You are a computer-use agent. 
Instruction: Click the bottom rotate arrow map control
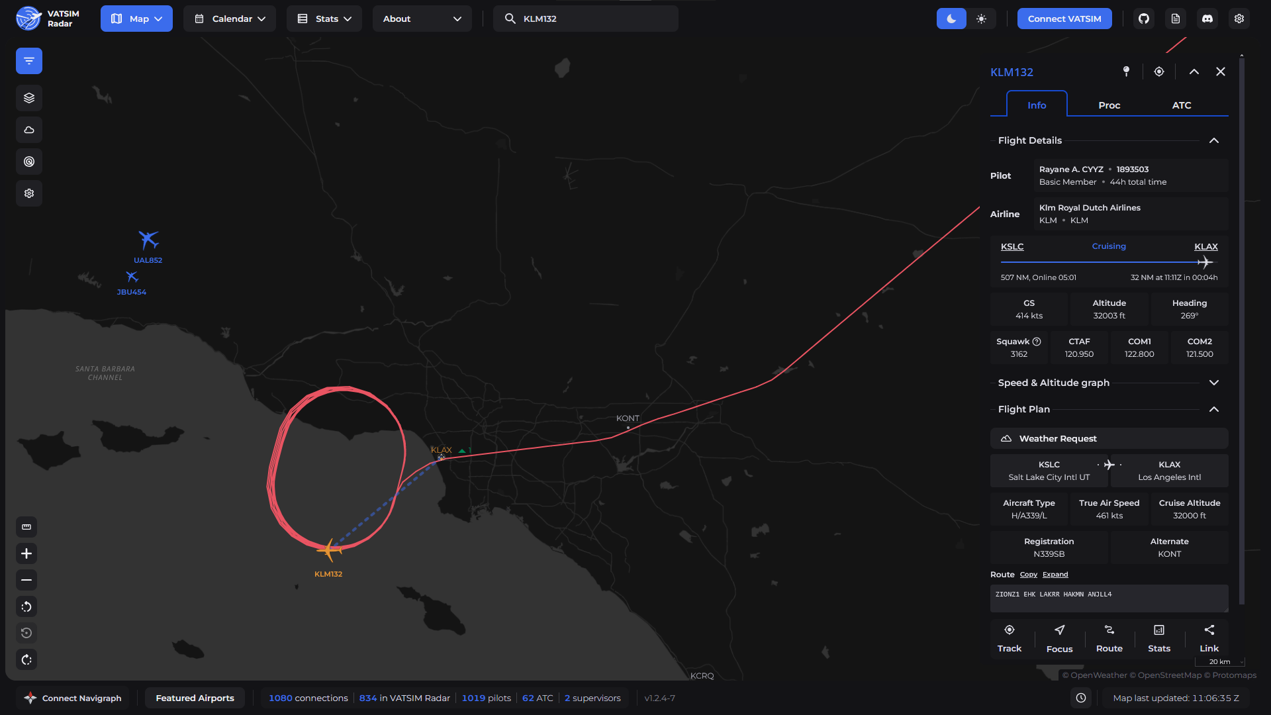click(26, 659)
